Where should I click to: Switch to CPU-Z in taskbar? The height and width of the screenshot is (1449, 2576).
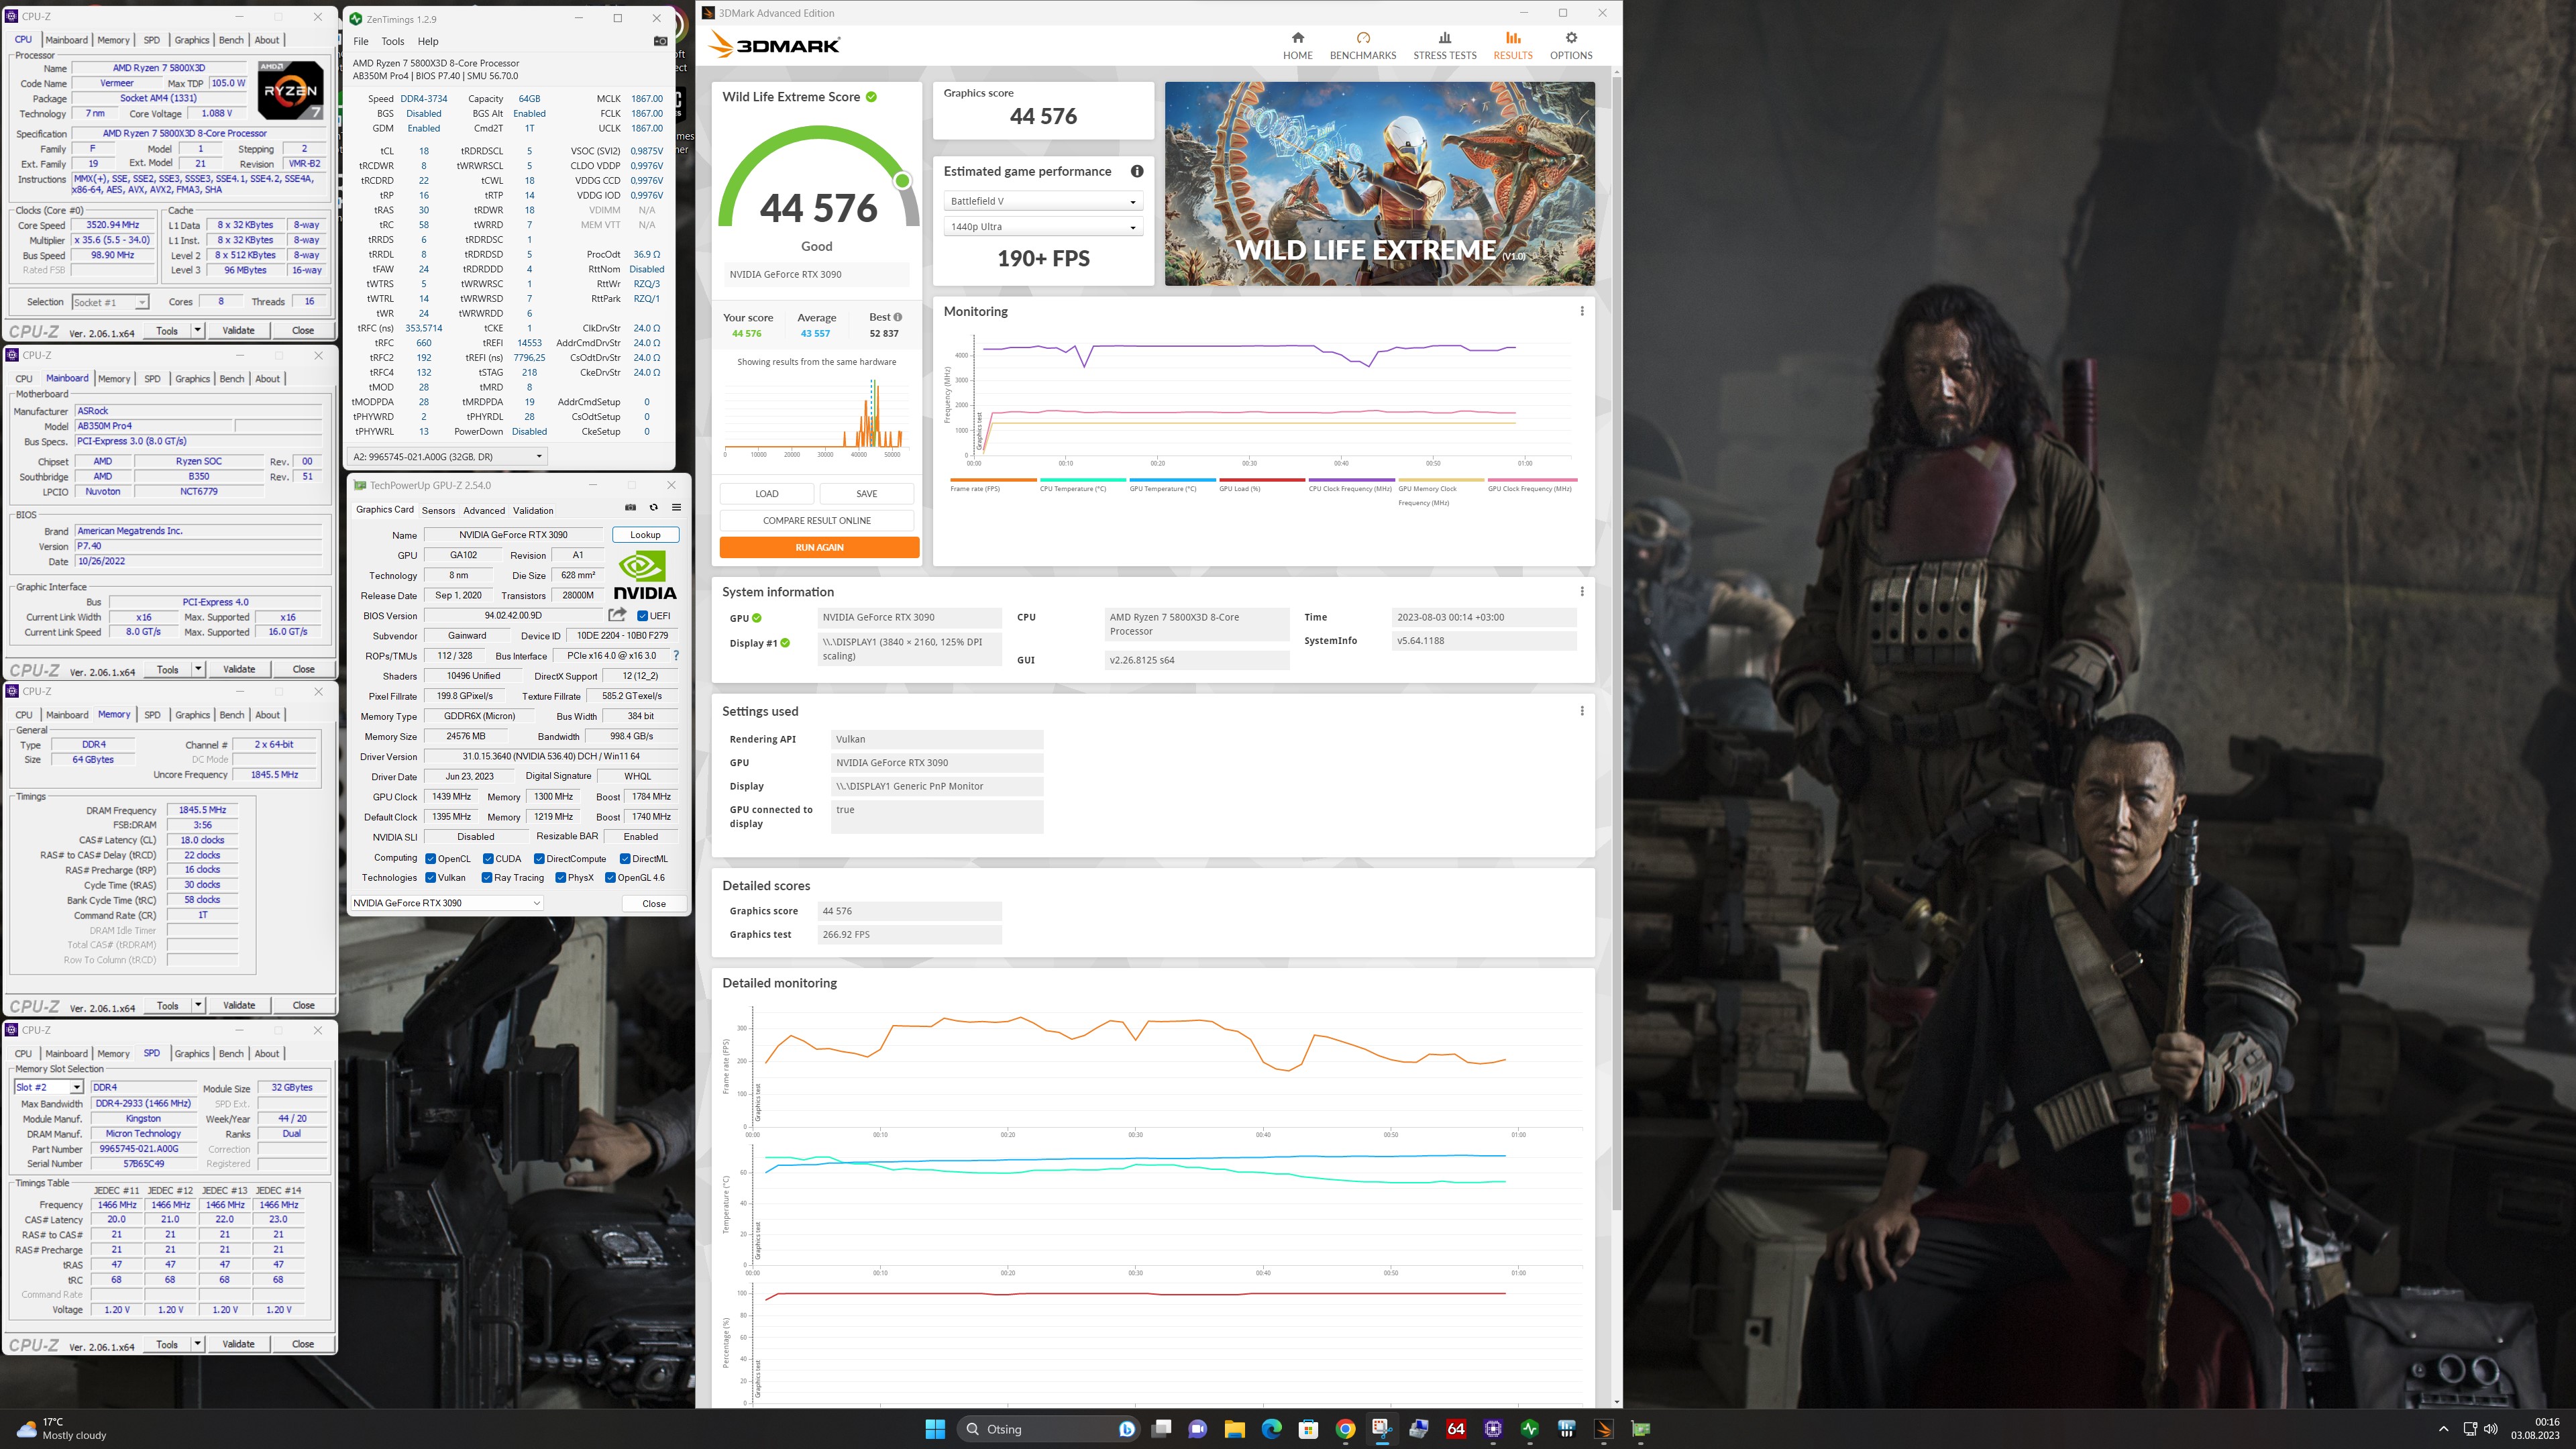point(1493,1429)
